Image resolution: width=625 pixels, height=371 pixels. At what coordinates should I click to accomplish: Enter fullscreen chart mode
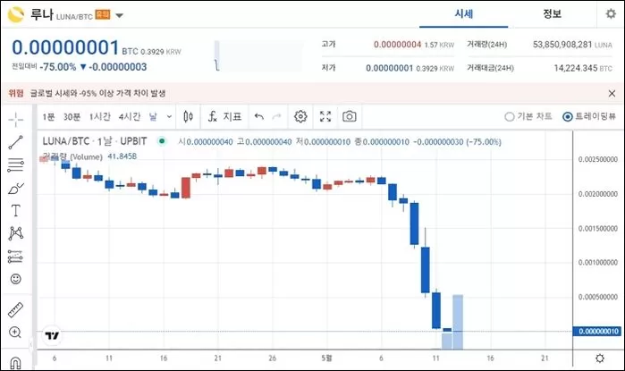coord(325,116)
